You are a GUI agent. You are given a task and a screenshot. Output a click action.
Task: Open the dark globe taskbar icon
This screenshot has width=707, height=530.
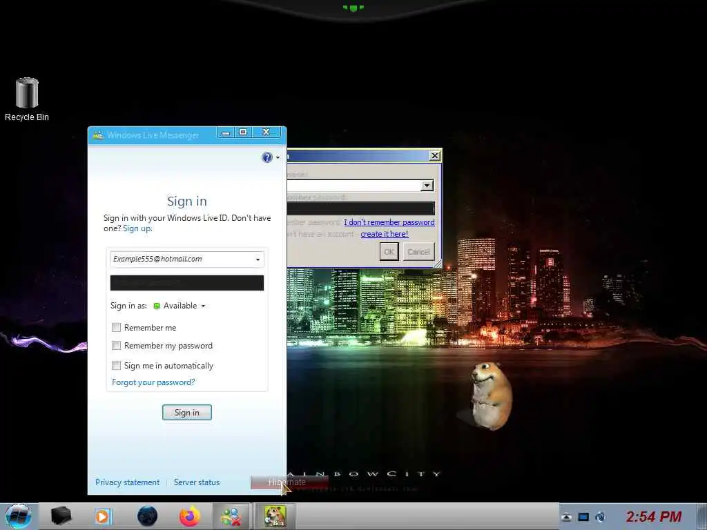147,516
